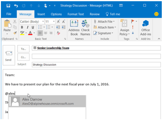Open the Review tab

[95, 14]
